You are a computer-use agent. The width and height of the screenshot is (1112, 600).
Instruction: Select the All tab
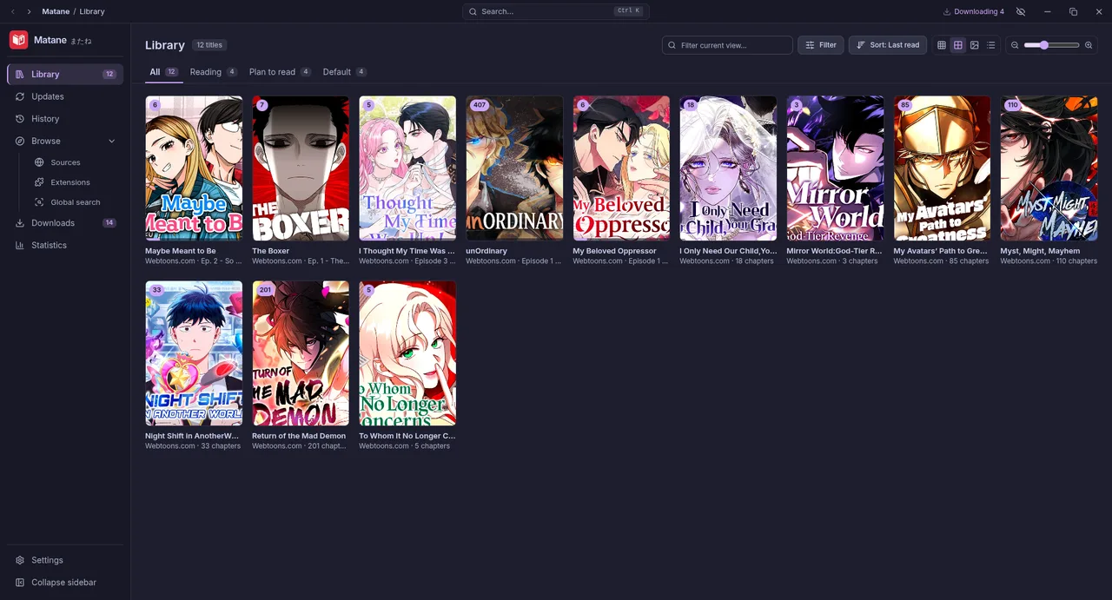[163, 72]
